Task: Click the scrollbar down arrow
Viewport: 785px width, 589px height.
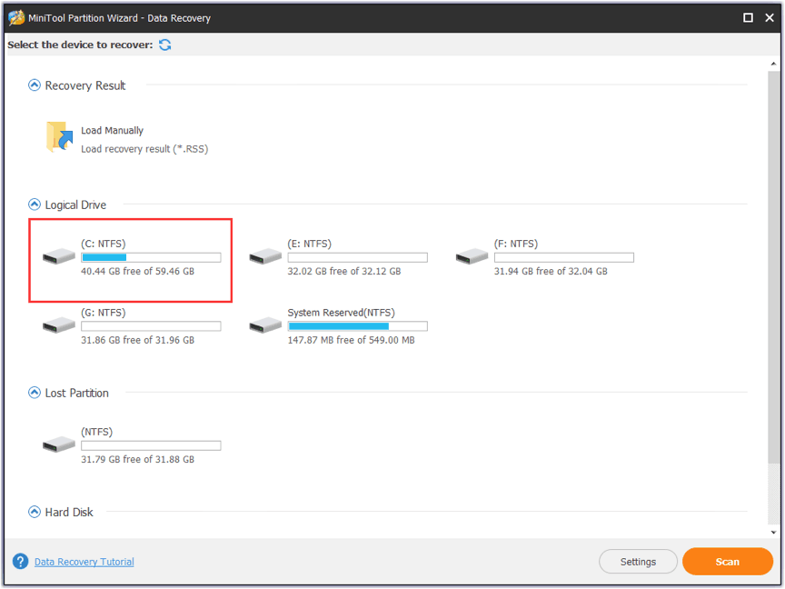Action: [773, 532]
